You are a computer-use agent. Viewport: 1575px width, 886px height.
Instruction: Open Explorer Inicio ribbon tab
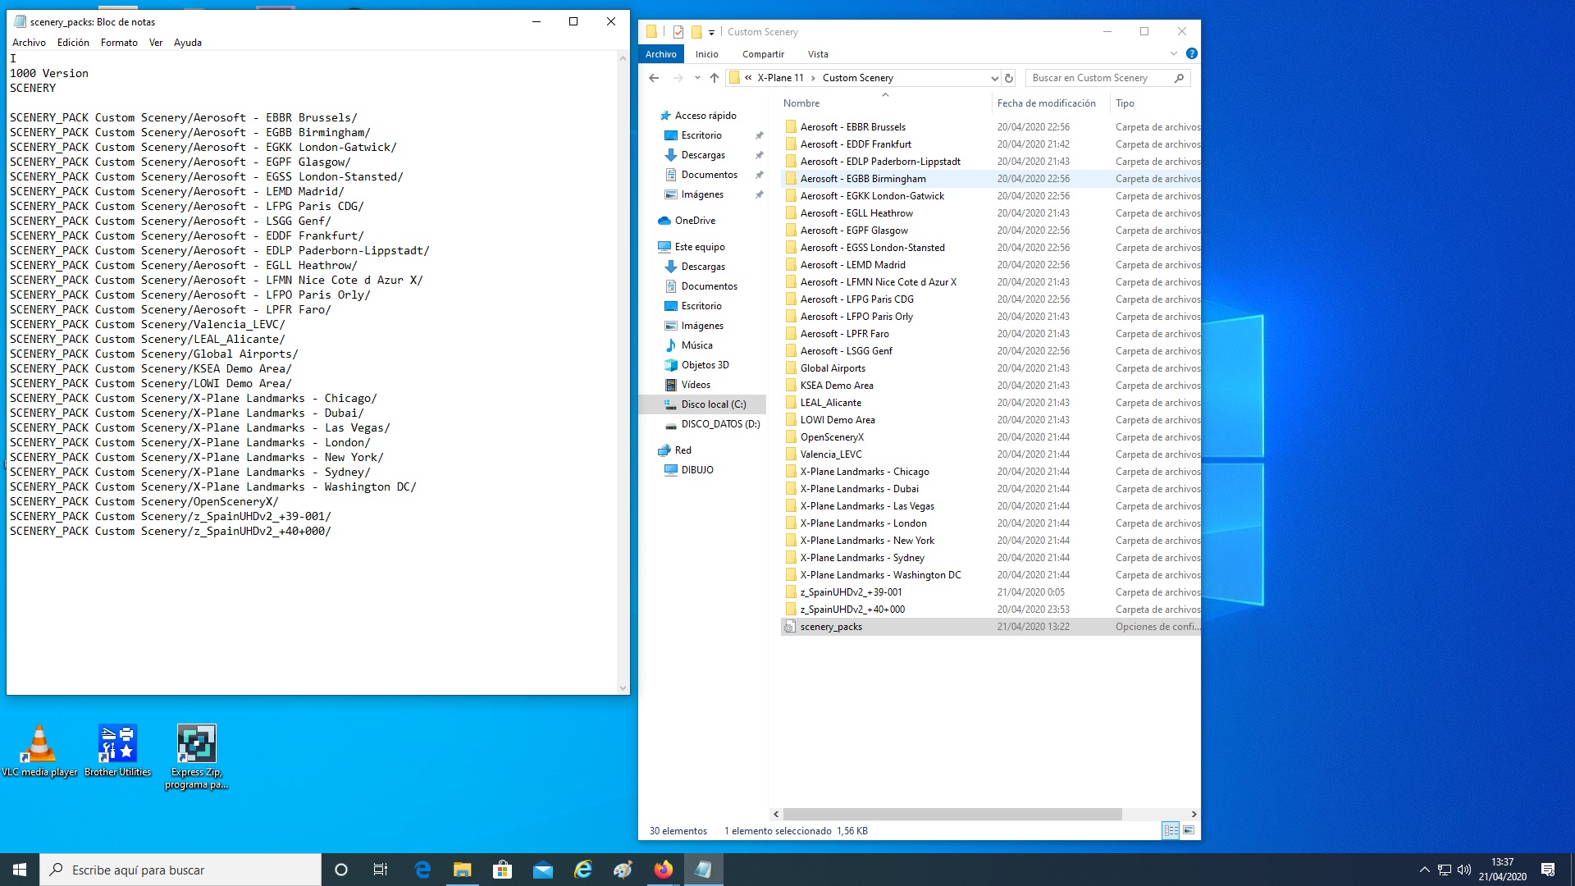click(x=706, y=54)
